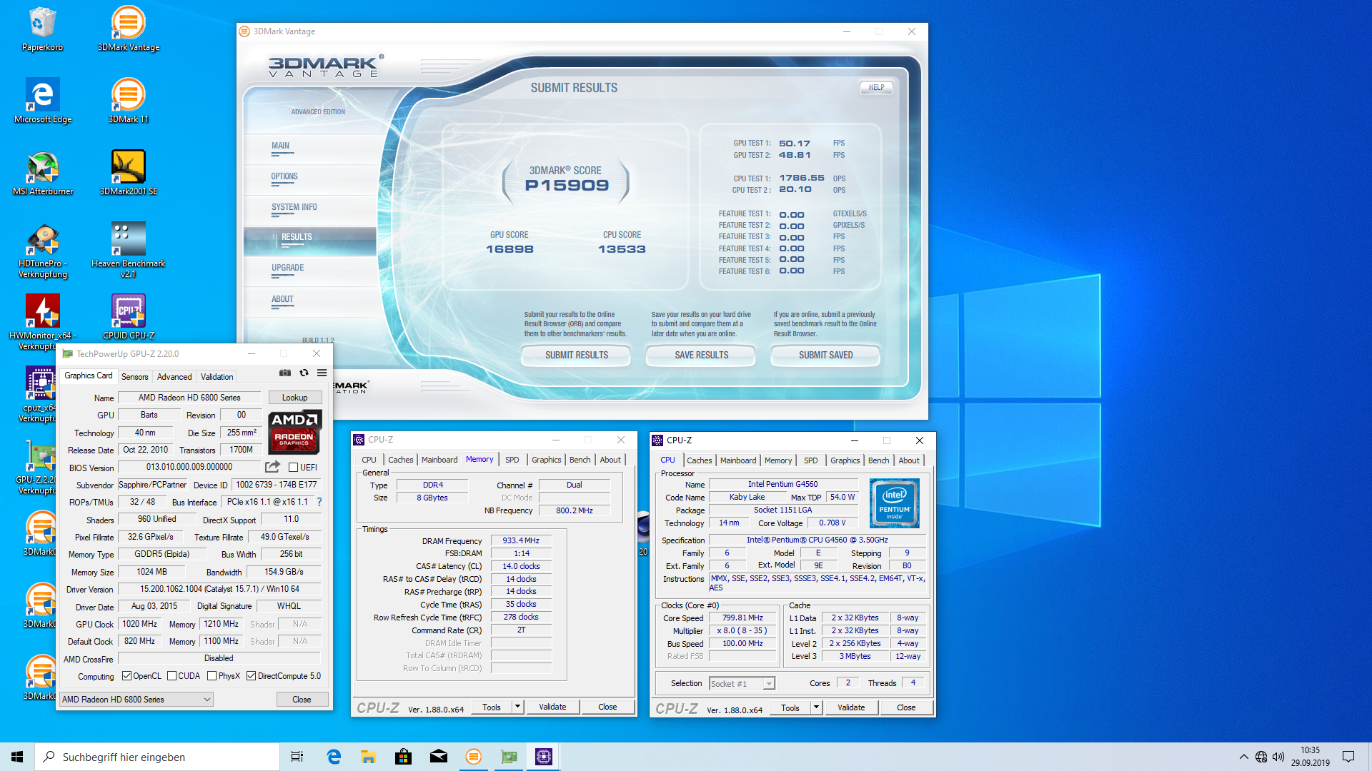Screen dimensions: 1372x771
Task: Click the Intel Pentium inside logo
Action: [x=895, y=503]
